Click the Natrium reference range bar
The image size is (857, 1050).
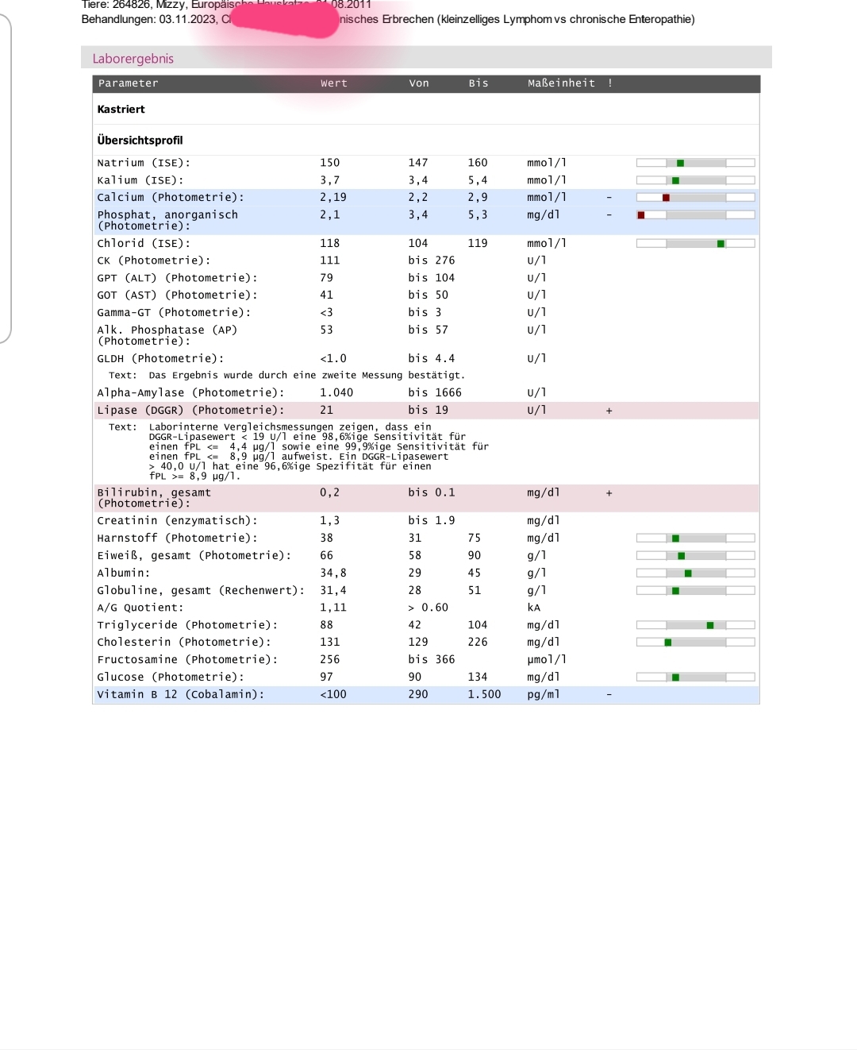coord(695,163)
